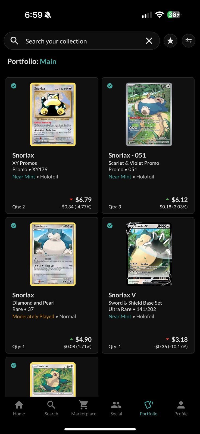This screenshot has height=434, width=200.
Task: Open the Marketplace cart tab
Action: pyautogui.click(x=84, y=408)
